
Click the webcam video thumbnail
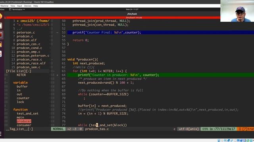tap(237, 11)
